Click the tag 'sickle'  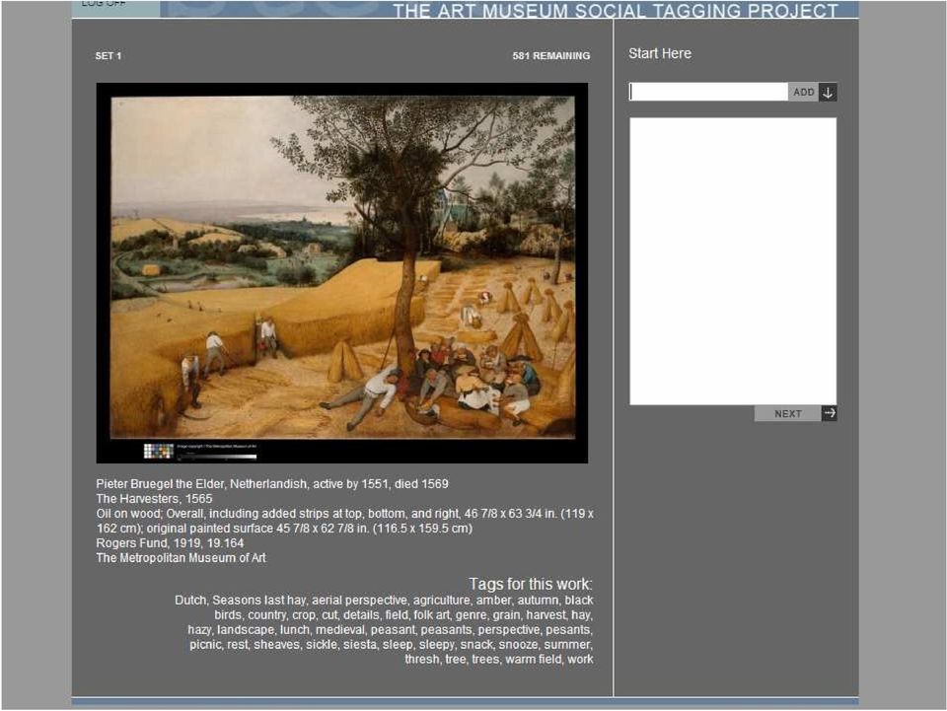point(321,644)
